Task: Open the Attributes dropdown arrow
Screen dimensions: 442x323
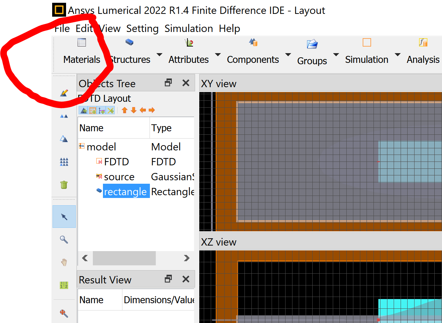Action: [x=218, y=55]
